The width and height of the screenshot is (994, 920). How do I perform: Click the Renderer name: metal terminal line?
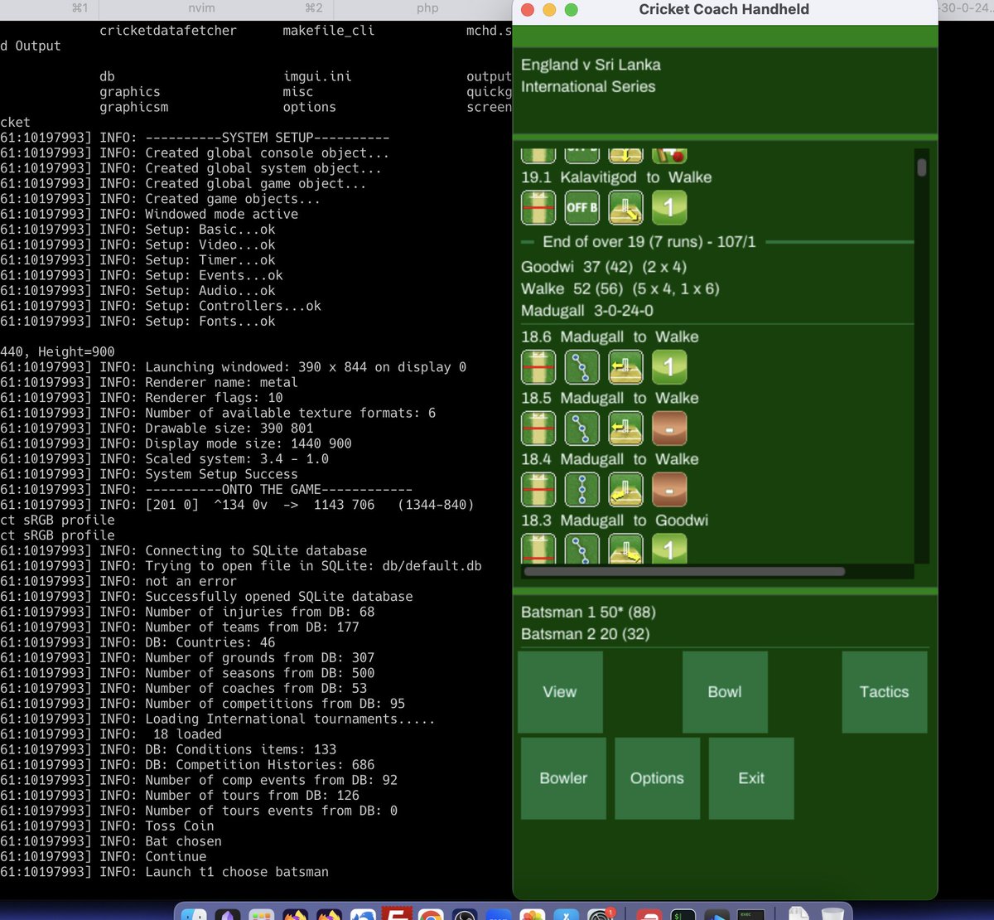tap(149, 382)
